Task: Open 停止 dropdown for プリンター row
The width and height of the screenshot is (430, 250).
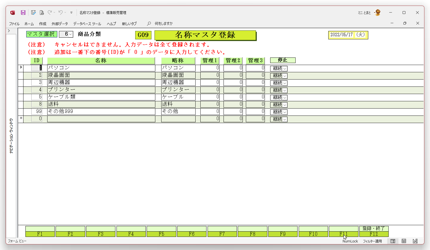Action: pos(285,90)
